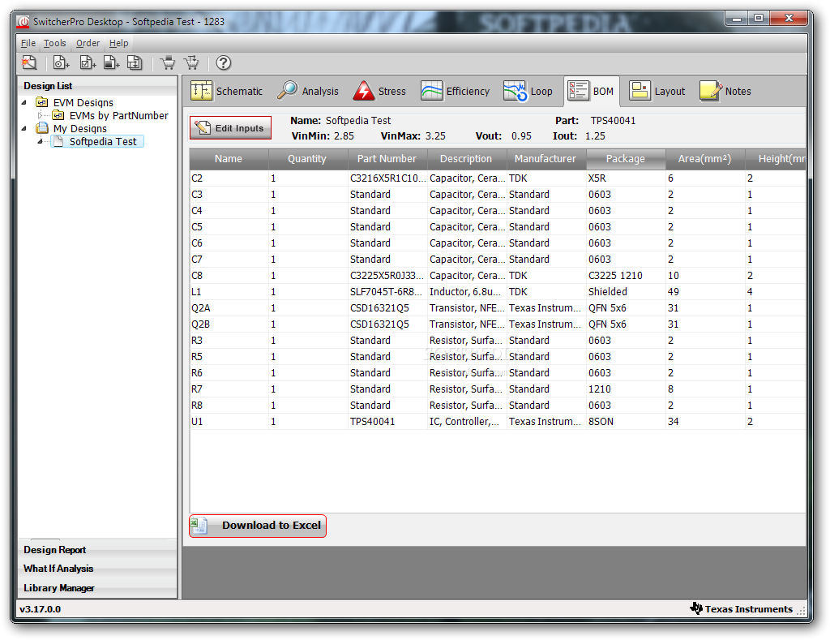The width and height of the screenshot is (830, 640).
Task: Expand the Design Report panel
Action: coord(97,550)
